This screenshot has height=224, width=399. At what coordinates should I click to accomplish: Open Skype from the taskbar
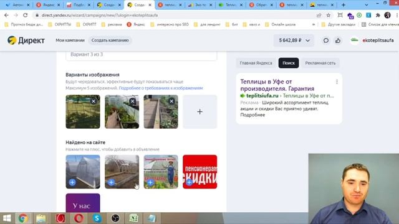[97, 218]
